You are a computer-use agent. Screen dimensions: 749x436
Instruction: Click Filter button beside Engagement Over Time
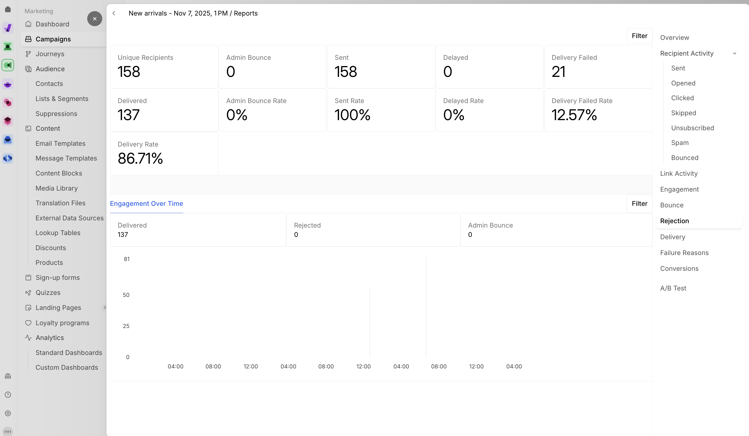coord(639,204)
